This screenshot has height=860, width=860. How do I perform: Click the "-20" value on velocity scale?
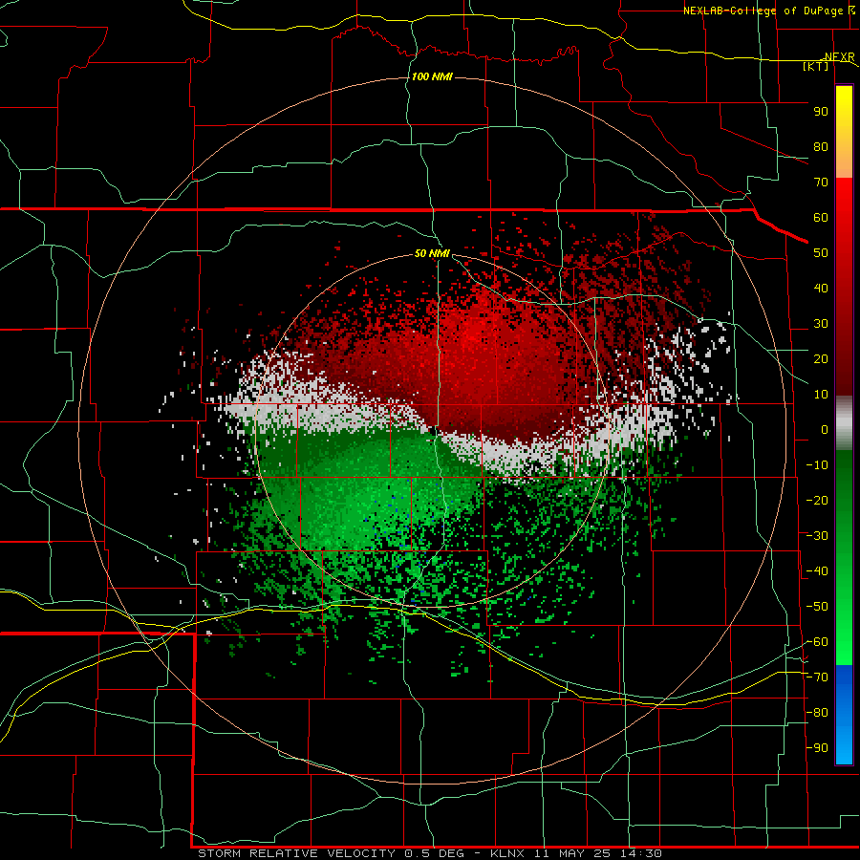pyautogui.click(x=817, y=500)
